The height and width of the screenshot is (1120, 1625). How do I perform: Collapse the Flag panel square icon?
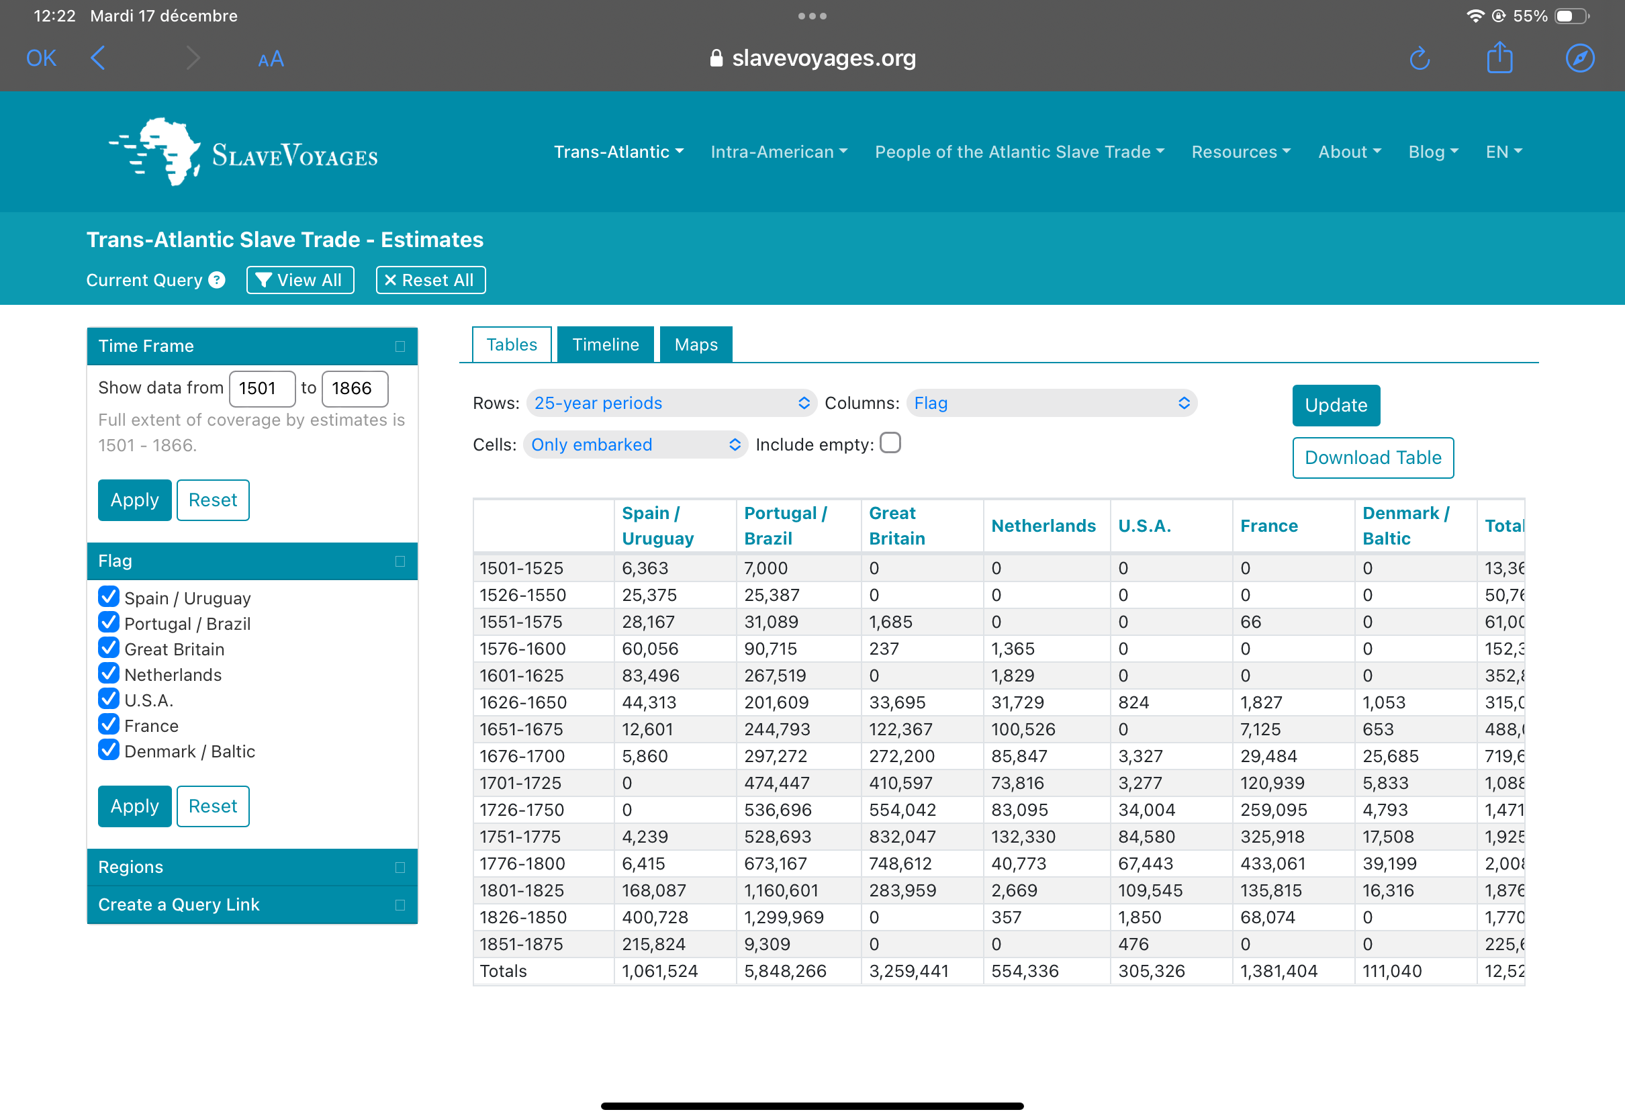[x=400, y=561]
